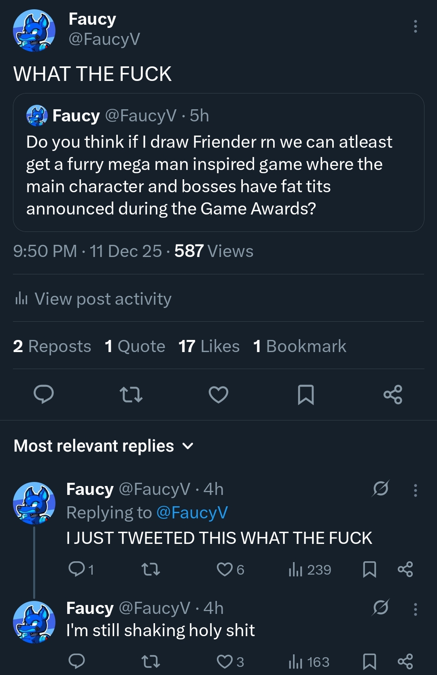Open three-dot menu on 'still shaking' reply
Viewport: 437px width, 675px height.
click(x=415, y=609)
